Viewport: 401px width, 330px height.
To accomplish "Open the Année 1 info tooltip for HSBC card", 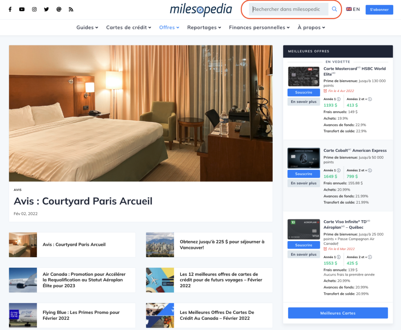I will point(339,99).
